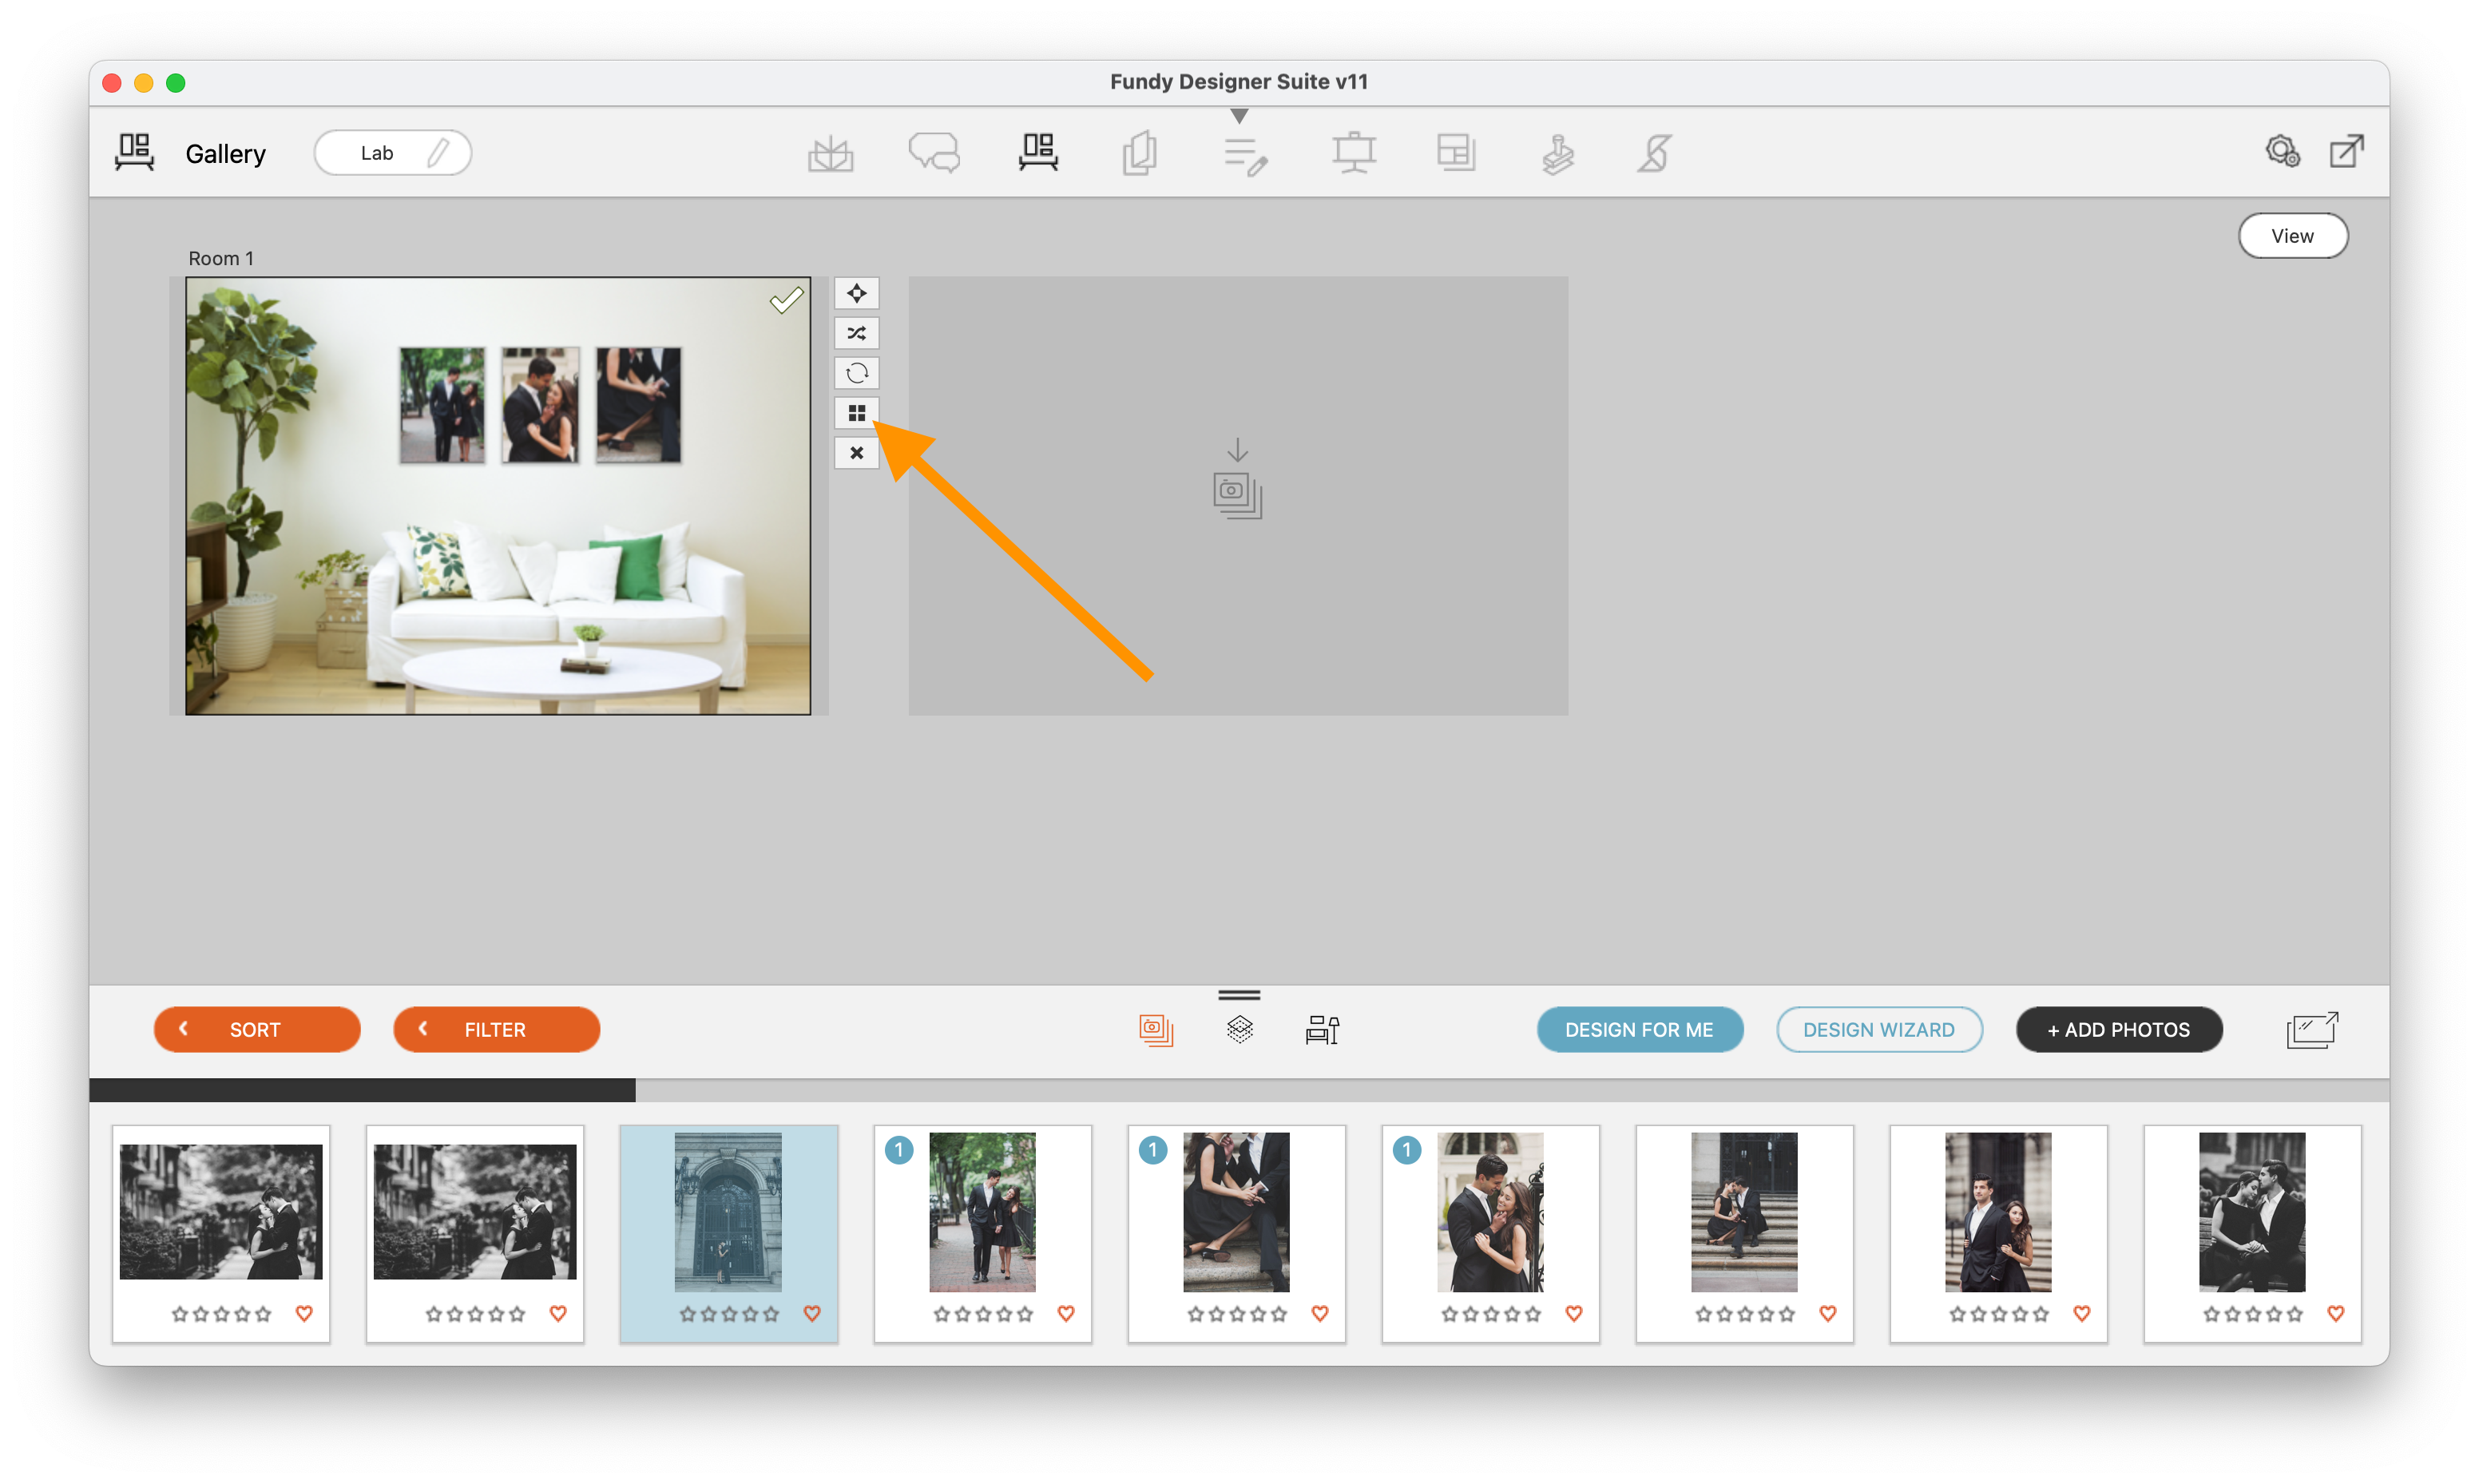The width and height of the screenshot is (2479, 1484).
Task: Select the last black-and-white seated couple photo
Action: (x=2252, y=1212)
